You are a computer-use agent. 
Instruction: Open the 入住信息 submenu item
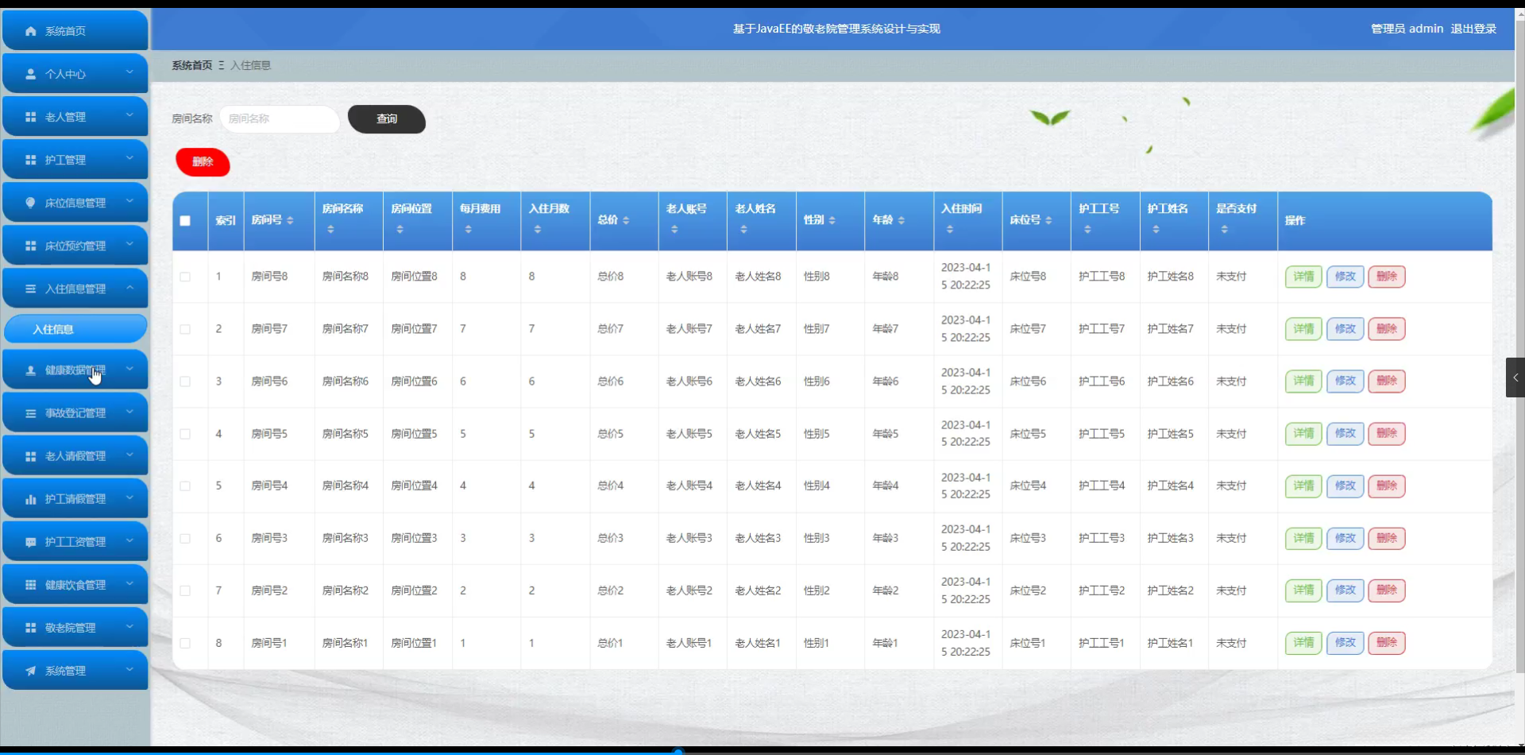click(x=75, y=329)
